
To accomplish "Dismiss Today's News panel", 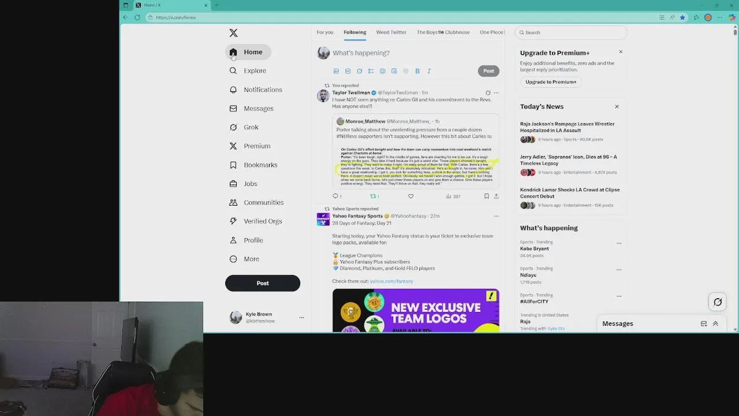I will [x=617, y=107].
